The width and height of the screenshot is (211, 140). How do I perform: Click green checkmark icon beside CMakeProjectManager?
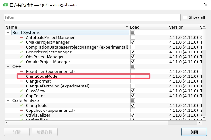point(21,42)
